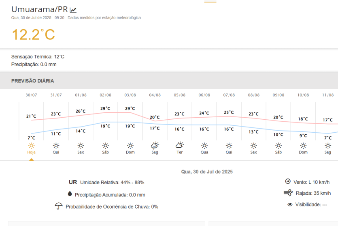Select the 08/08 forecast date
The width and height of the screenshot is (338, 226).
point(254,95)
